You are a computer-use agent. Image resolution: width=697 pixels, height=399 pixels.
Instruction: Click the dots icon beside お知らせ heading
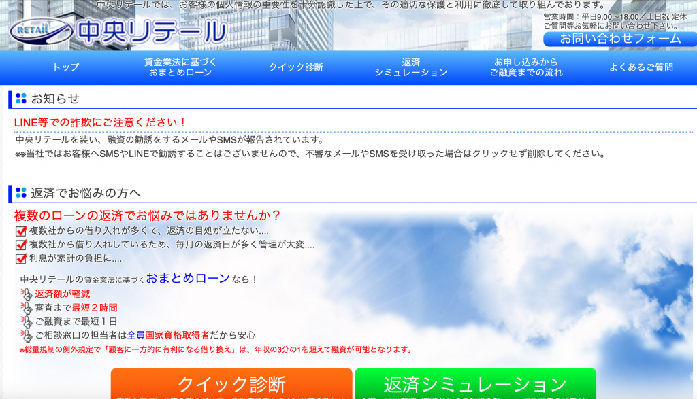coord(21,99)
